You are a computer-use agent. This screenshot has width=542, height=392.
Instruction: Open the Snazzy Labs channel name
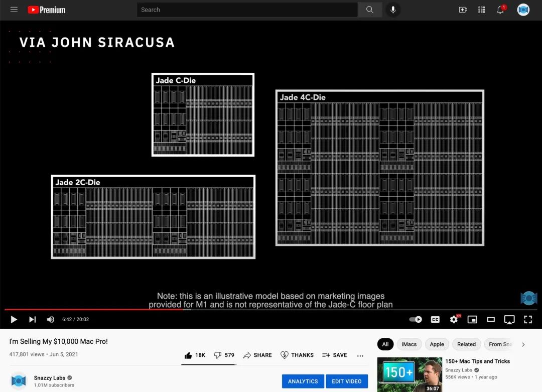point(49,378)
